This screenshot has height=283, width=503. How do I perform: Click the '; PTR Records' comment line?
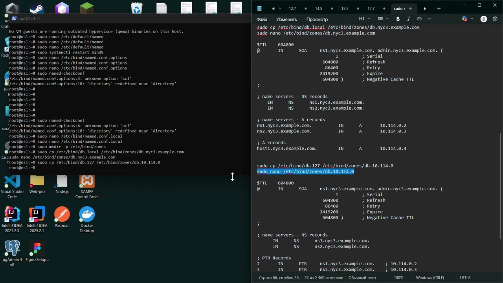[x=274, y=258]
